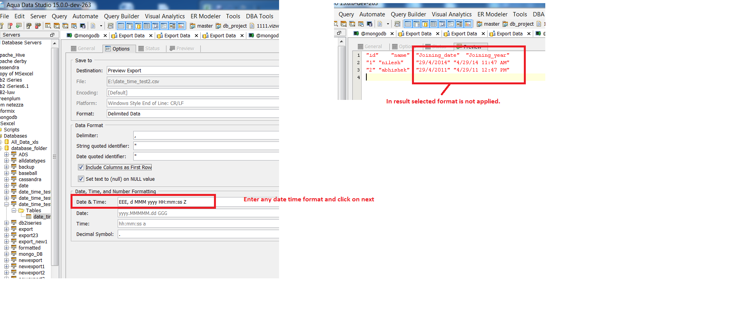
Task: Toggle the first highlighted grid-view toolbar button
Action: [121, 26]
